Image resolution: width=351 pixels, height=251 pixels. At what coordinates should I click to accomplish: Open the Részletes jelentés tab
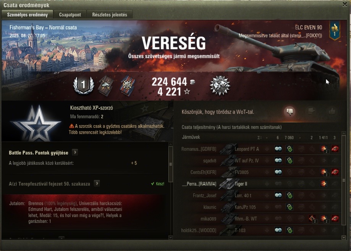point(110,15)
